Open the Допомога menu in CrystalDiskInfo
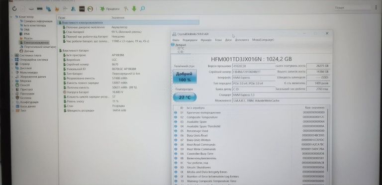This screenshot has height=185, width=382. 242,40
